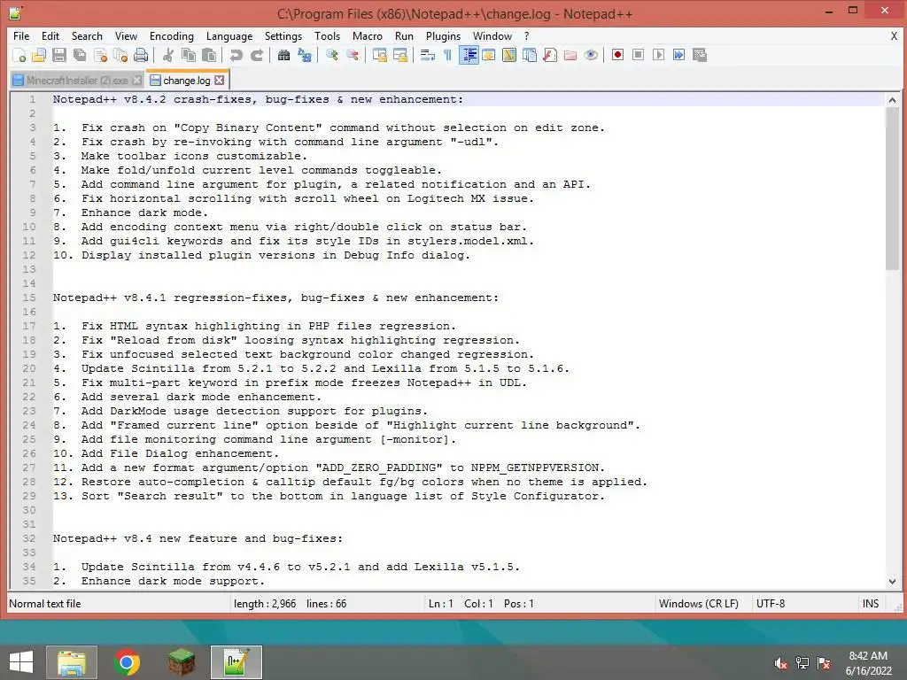Toggle word wrap in toolbar
This screenshot has height=680, width=907.
[x=428, y=55]
